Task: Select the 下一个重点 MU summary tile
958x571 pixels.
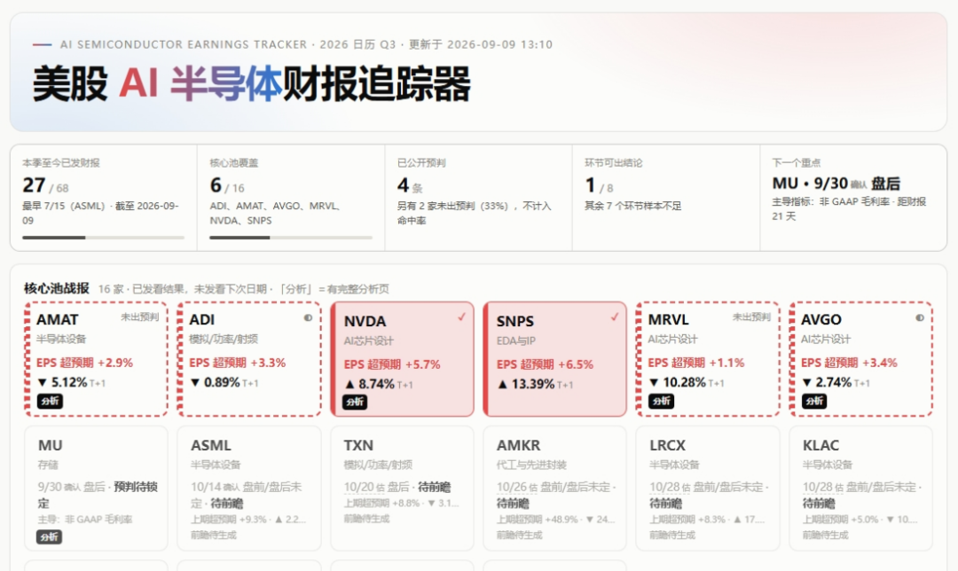Action: [x=853, y=198]
